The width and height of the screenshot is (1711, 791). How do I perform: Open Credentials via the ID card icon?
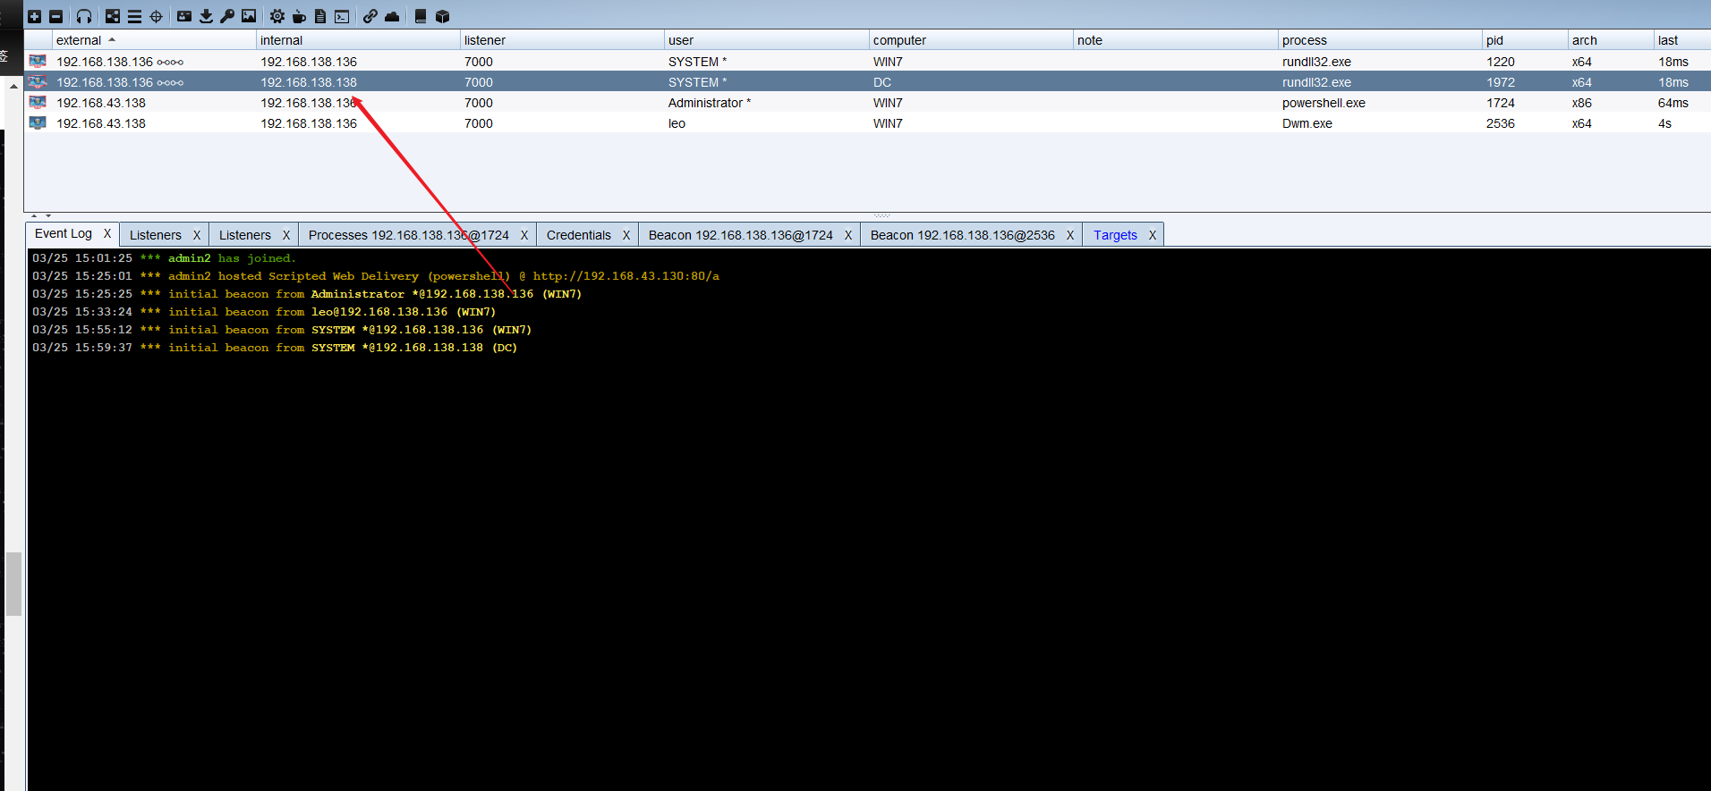point(184,16)
